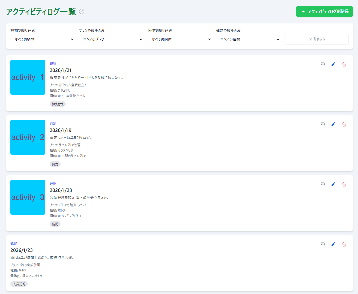Delete the 2026/1/19 pruning log via the trash icon
Viewport: 358px width, 294px height.
click(344, 124)
